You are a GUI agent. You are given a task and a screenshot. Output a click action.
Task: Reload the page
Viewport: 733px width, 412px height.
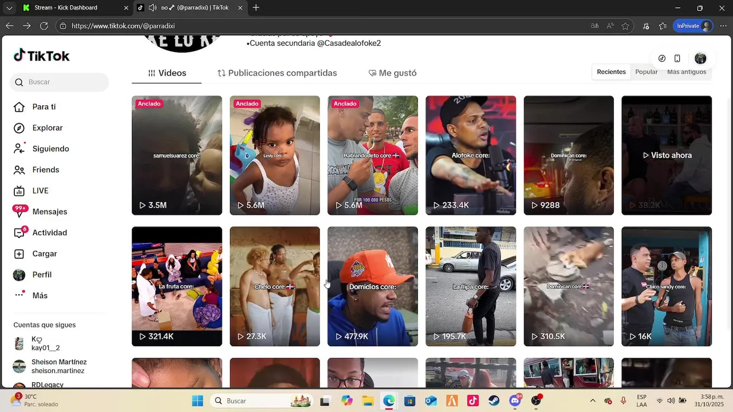44,26
